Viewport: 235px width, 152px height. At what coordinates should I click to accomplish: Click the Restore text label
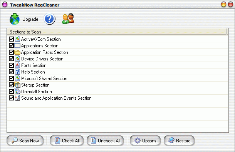(x=183, y=141)
